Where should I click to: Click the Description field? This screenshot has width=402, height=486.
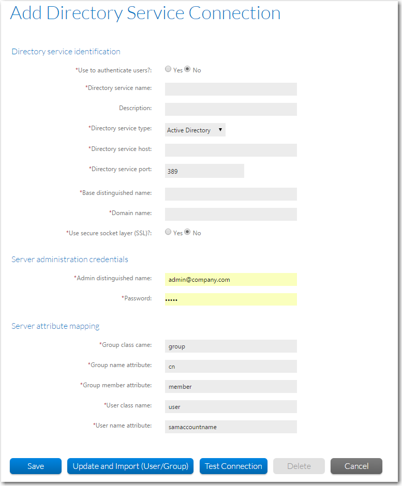tap(230, 109)
